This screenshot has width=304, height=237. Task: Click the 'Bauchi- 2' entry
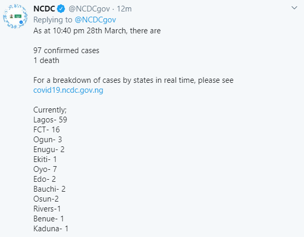49,189
